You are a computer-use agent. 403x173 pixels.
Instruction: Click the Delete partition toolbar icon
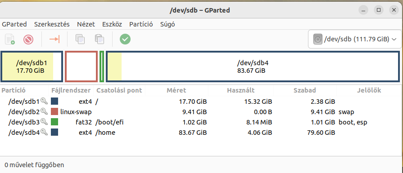coord(28,39)
